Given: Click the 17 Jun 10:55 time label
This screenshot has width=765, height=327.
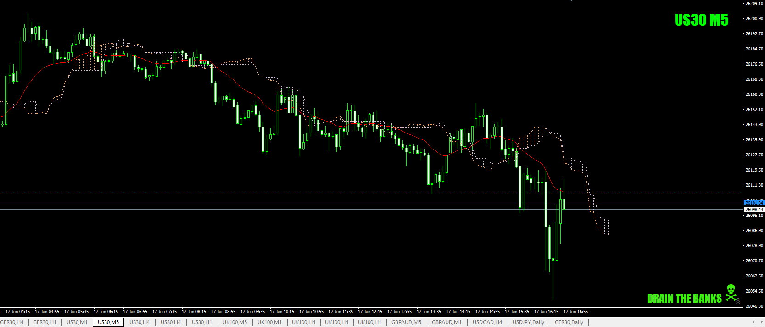Looking at the screenshot, I should point(311,312).
